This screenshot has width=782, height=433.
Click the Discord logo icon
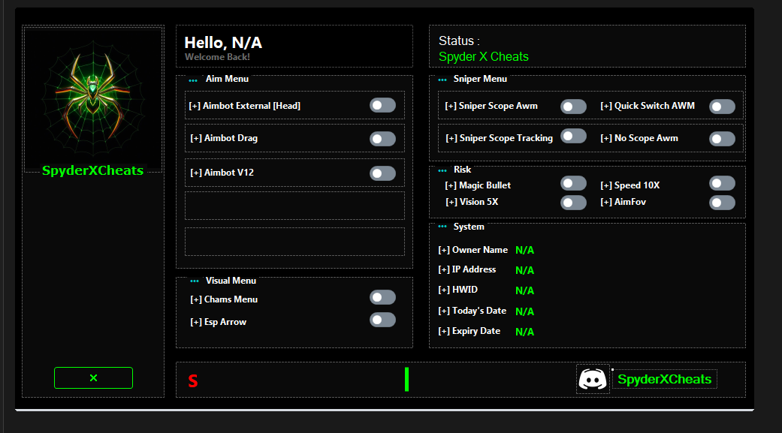pos(593,379)
